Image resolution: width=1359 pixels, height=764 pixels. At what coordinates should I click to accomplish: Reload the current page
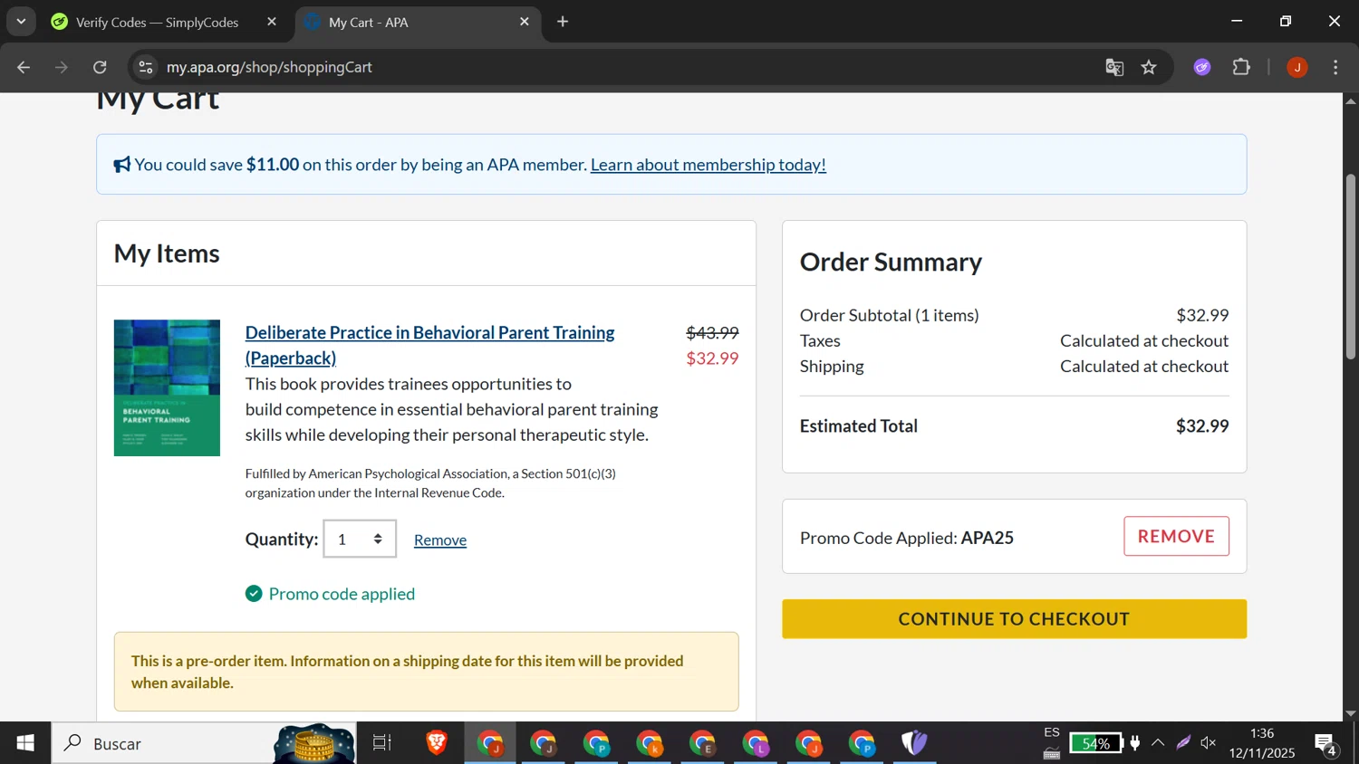pos(100,67)
